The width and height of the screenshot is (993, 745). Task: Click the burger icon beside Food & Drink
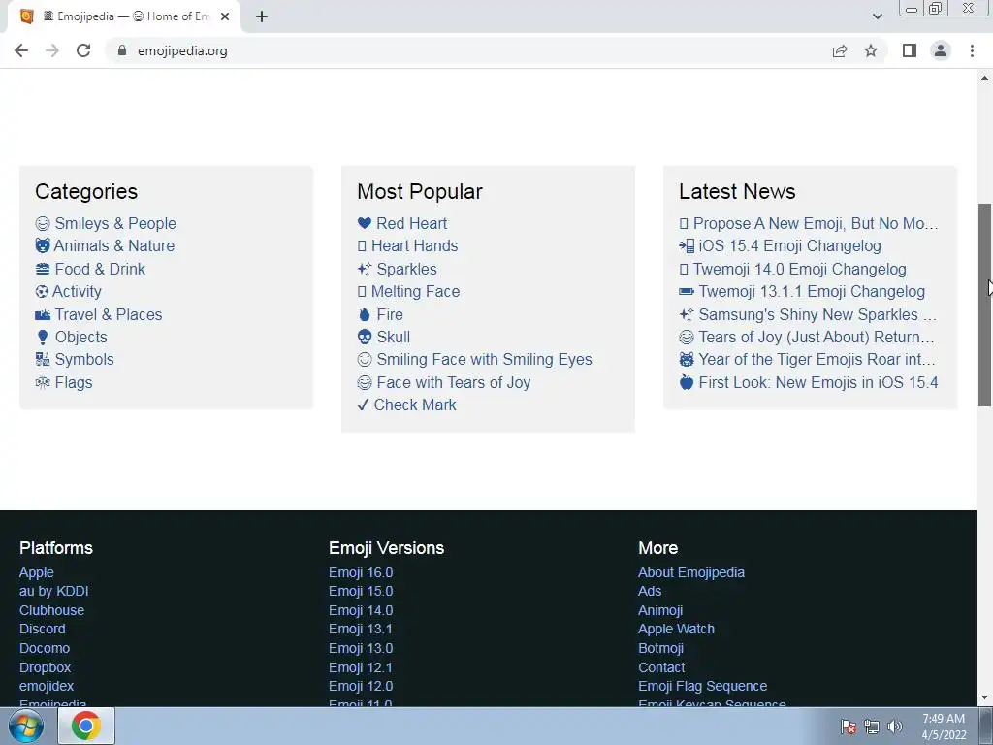click(x=43, y=270)
